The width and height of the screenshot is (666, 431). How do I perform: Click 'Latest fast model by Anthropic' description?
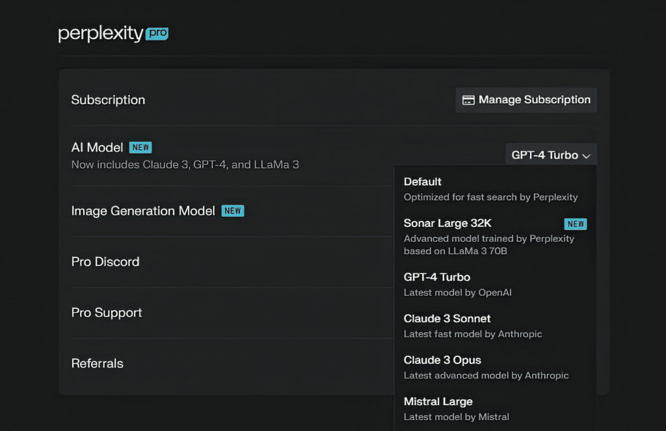[473, 333]
